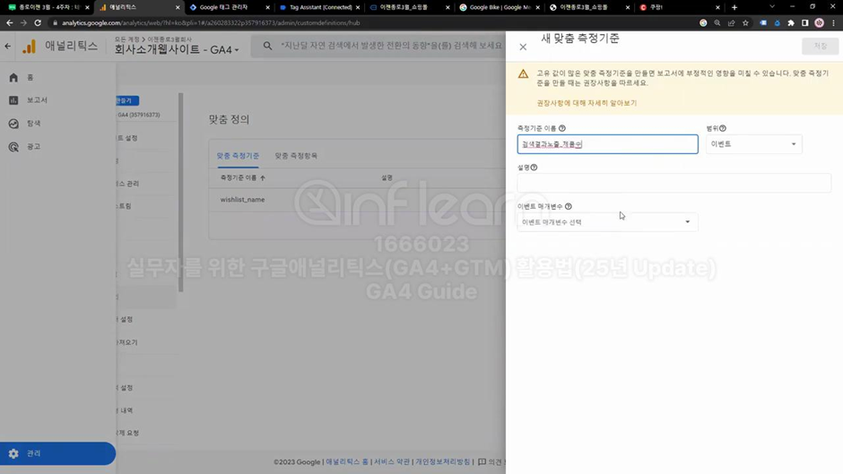Click help icon next to 측정기준 이름
Screen dimensions: 843x474
coord(562,128)
